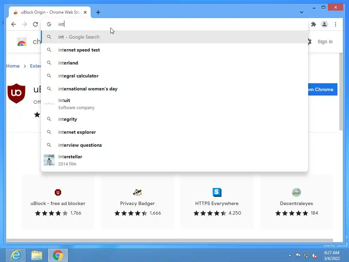The height and width of the screenshot is (262, 349).
Task: Open the Decentraleyes extension card
Action: pos(297,202)
